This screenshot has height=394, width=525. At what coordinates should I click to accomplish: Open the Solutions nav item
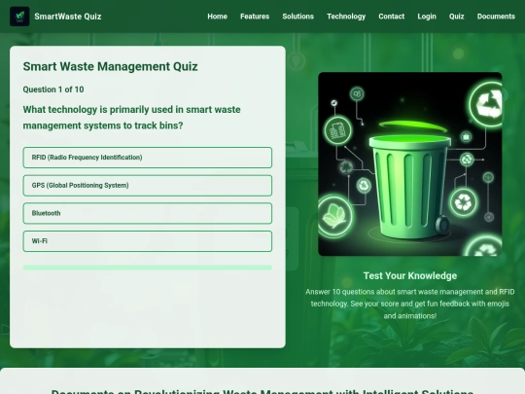298,17
